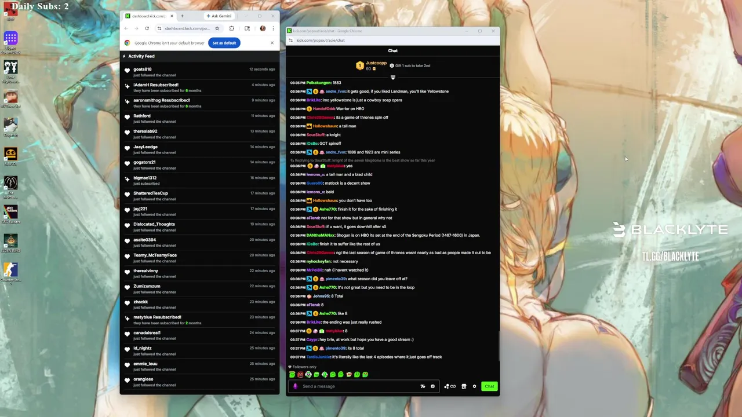Open the translate icon in message box

coord(423,386)
